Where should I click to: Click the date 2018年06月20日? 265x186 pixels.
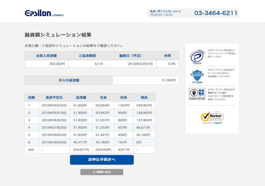pos(54,120)
